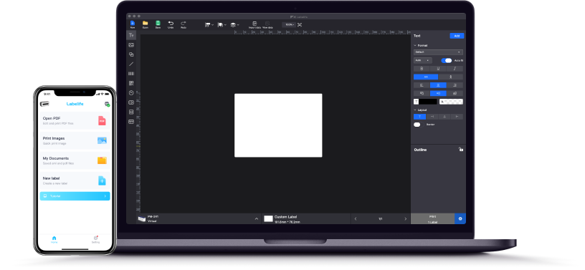Click the Print 1 Label button
The width and height of the screenshot is (585, 270).
point(433,219)
